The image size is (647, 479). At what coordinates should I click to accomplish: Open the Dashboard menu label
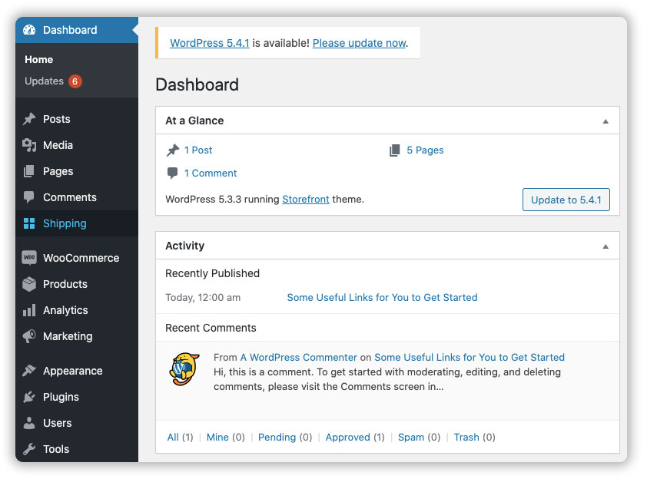(70, 30)
